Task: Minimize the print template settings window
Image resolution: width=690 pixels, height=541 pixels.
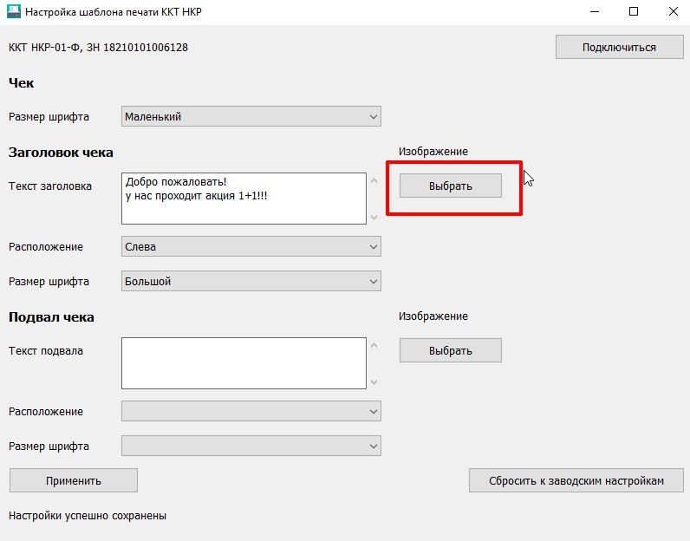Action: [x=595, y=11]
